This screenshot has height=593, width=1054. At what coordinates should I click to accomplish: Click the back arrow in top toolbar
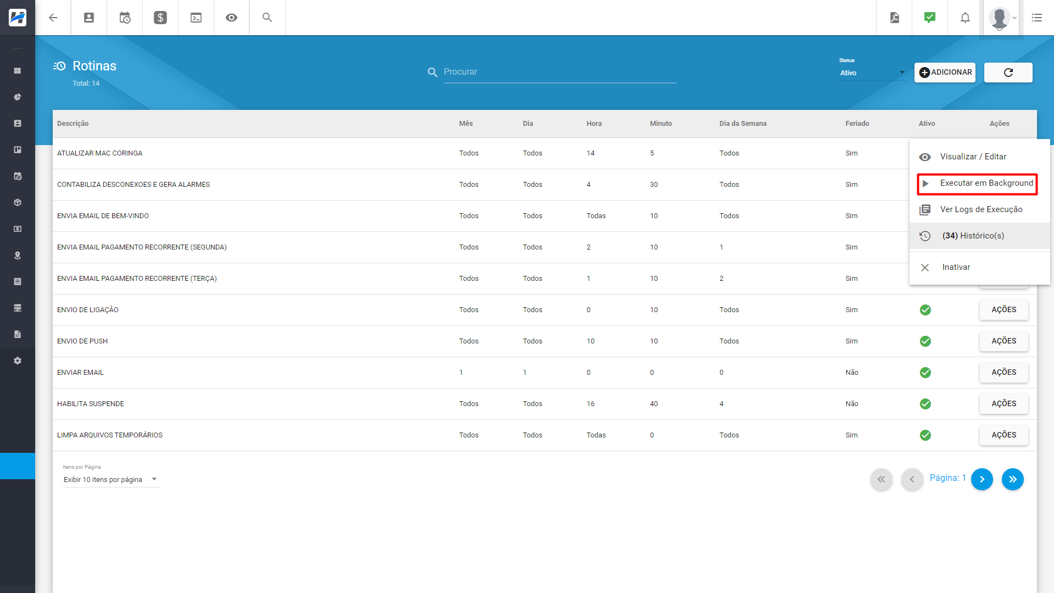(53, 18)
